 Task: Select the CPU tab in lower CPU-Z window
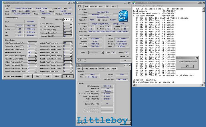(79, 69)
